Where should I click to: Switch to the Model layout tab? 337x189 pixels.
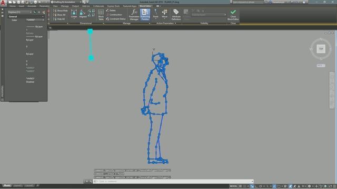point(7,185)
